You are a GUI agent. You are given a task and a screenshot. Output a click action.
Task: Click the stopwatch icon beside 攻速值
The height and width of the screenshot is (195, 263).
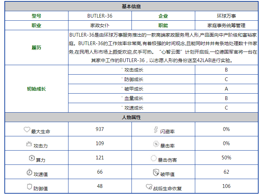coord(29,172)
